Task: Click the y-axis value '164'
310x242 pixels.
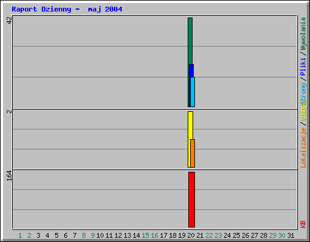Action: point(10,176)
